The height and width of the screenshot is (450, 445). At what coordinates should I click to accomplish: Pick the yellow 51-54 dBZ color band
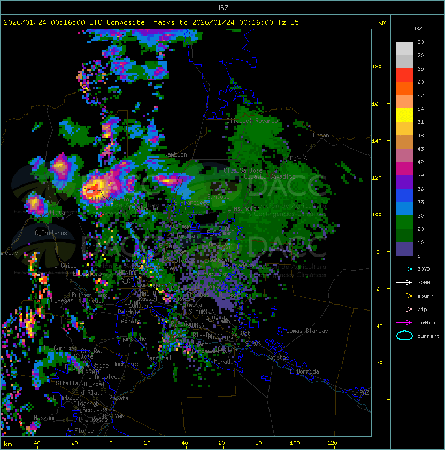point(404,115)
